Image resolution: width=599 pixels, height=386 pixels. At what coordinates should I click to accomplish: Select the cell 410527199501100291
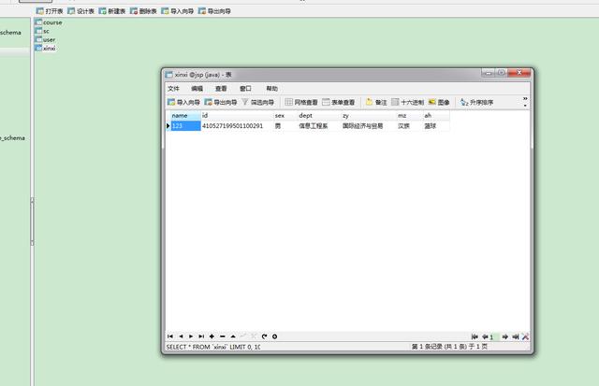pos(237,126)
